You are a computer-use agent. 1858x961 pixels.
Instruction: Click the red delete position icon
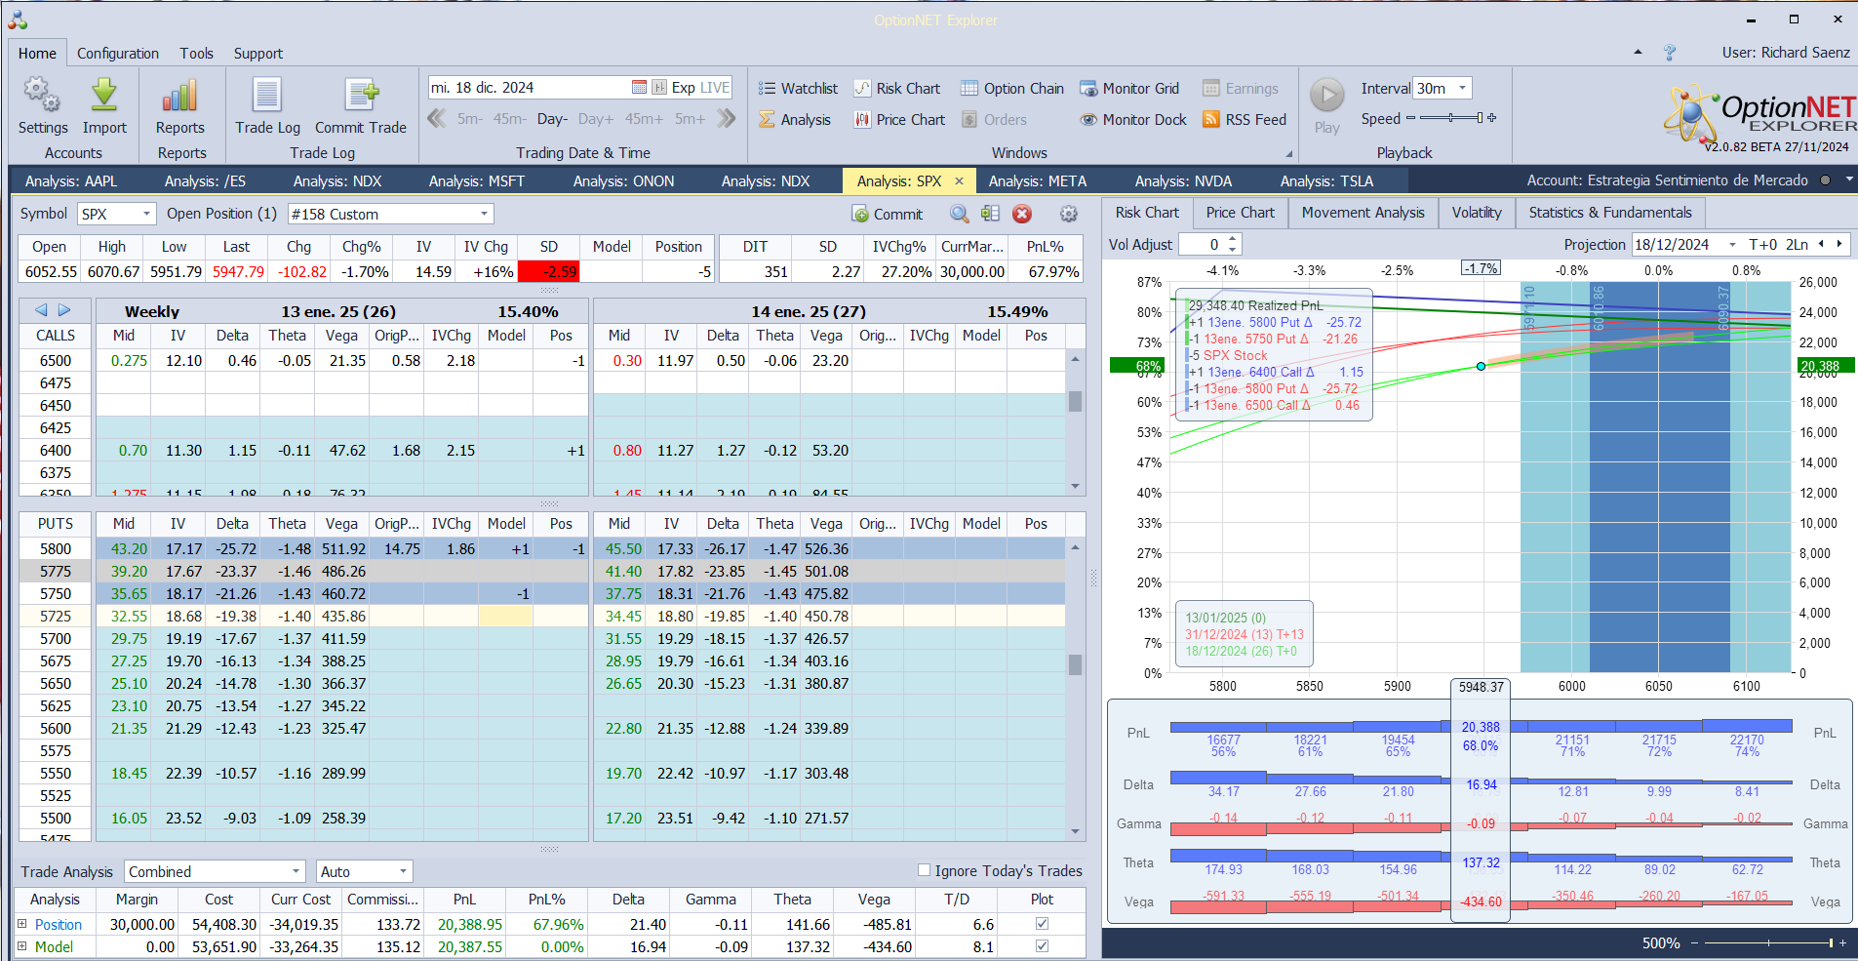tap(1022, 215)
